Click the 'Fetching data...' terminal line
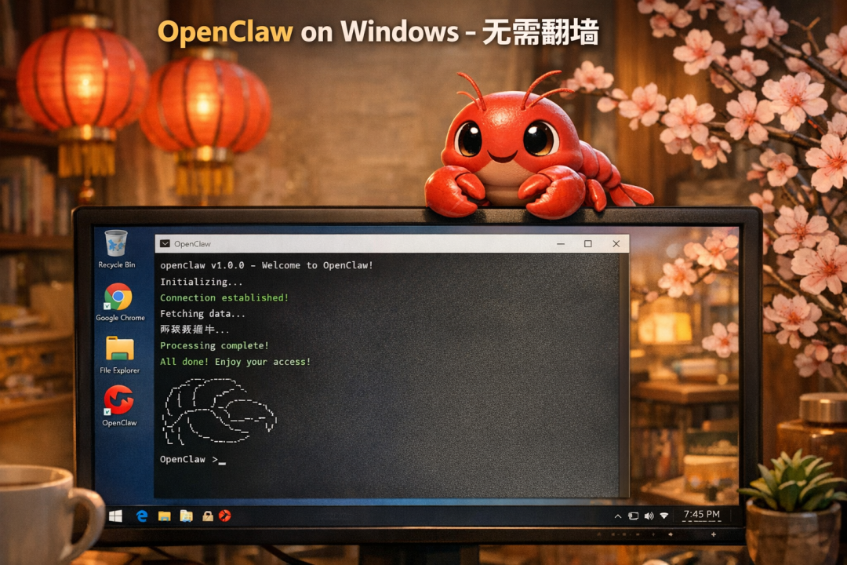Viewport: 847px width, 565px height. (202, 314)
